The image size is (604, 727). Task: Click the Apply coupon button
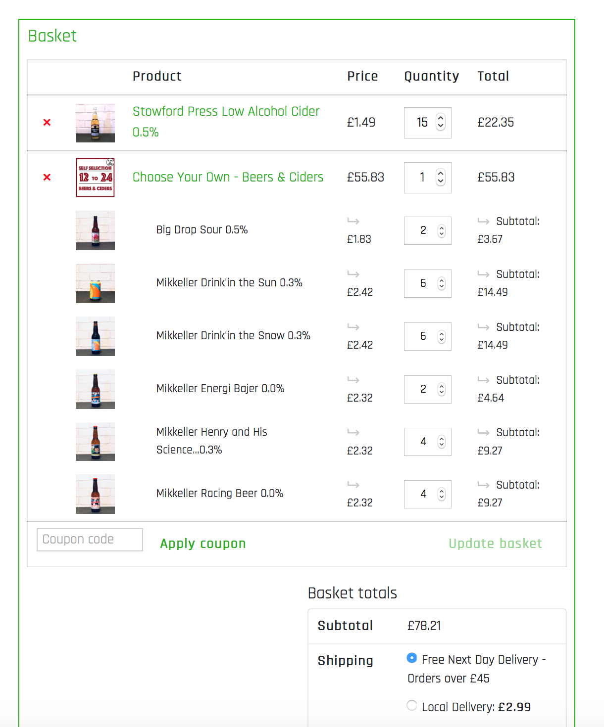(202, 544)
